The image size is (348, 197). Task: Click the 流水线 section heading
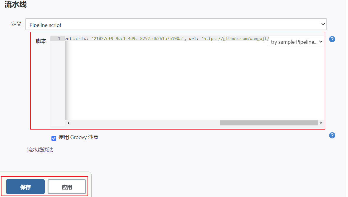(x=16, y=4)
